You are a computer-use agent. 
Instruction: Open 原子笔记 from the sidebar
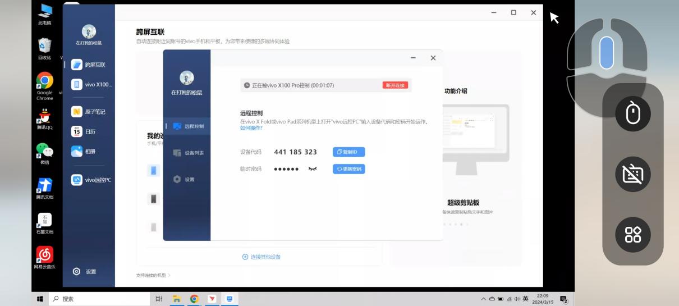coord(89,112)
